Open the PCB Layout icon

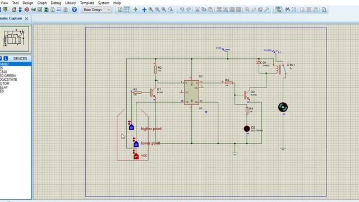pyautogui.click(x=27, y=10)
